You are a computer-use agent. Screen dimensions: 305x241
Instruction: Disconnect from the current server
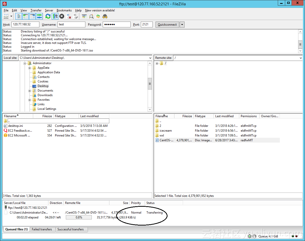(69, 16)
